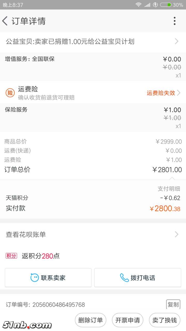Open the 运费险失效 details arrow
This screenshot has height=331, width=186.
(x=179, y=93)
